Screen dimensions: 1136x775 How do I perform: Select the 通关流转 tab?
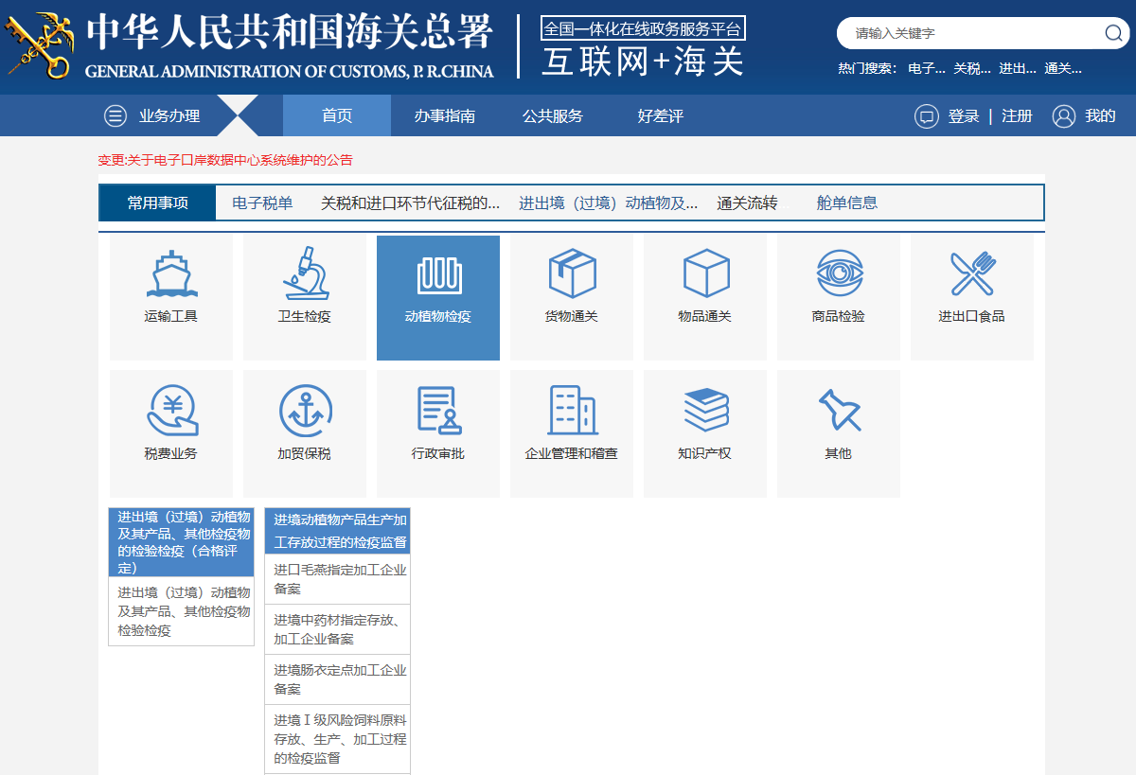[747, 203]
